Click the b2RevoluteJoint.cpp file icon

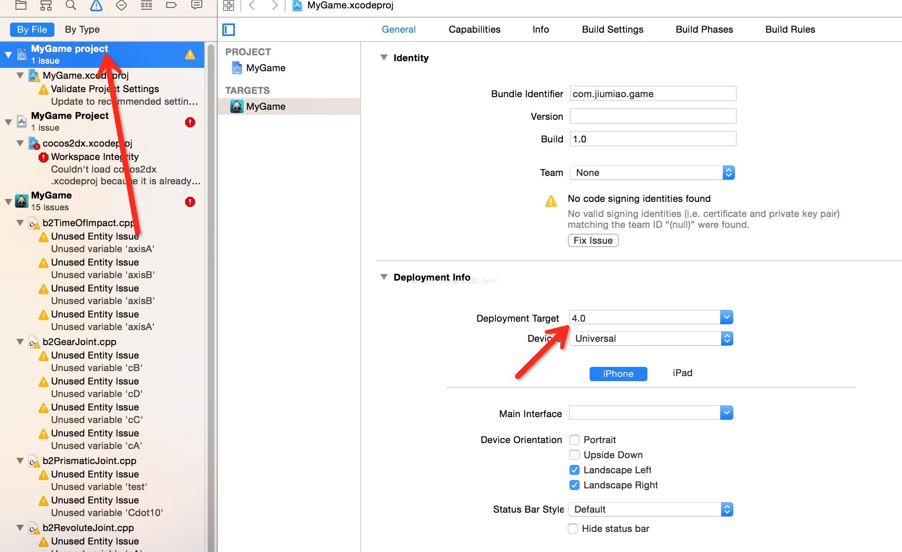[x=34, y=529]
